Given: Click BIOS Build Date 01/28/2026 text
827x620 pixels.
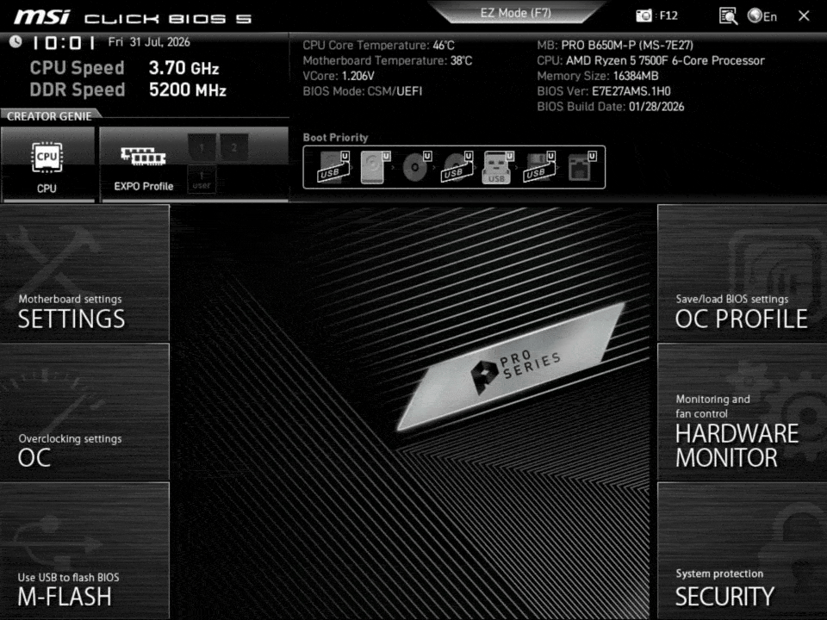Looking at the screenshot, I should pyautogui.click(x=610, y=107).
